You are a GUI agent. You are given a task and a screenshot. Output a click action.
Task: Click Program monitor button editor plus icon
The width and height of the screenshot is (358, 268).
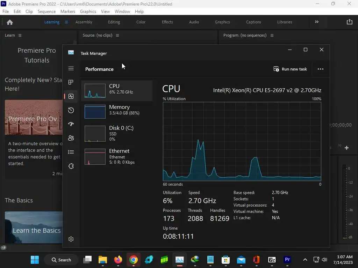(x=346, y=148)
